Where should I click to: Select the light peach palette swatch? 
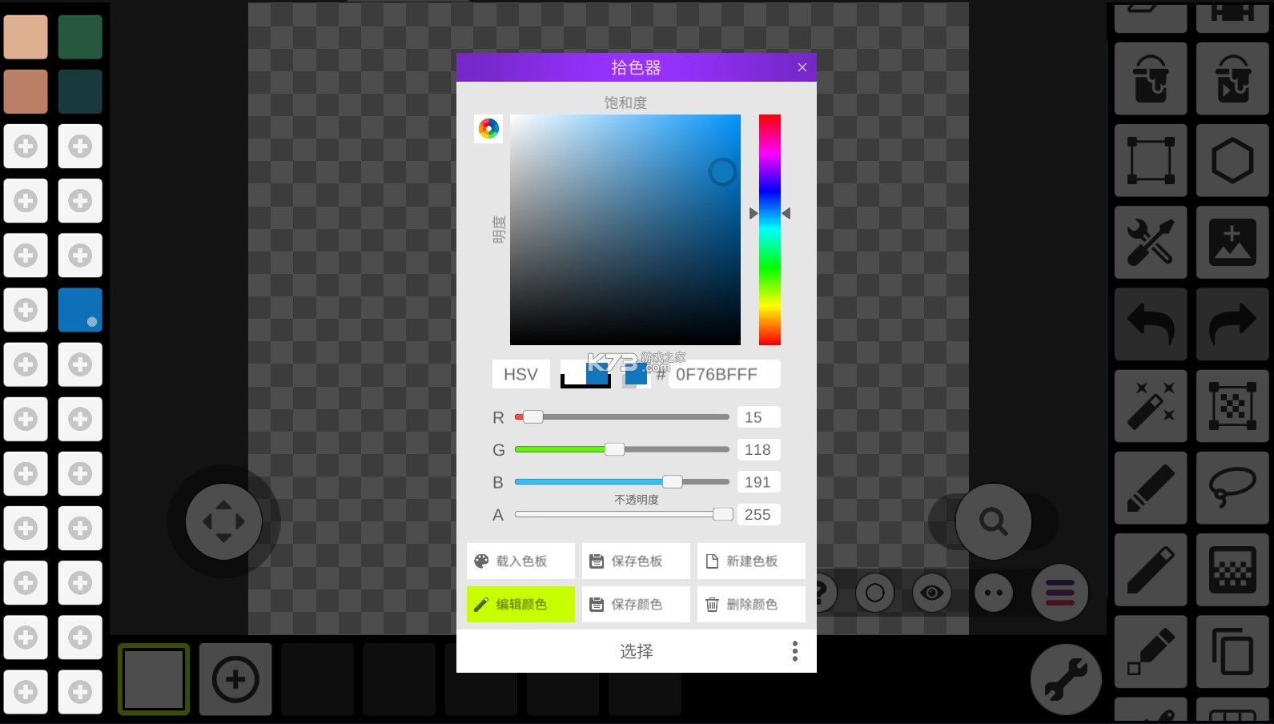tap(26, 37)
